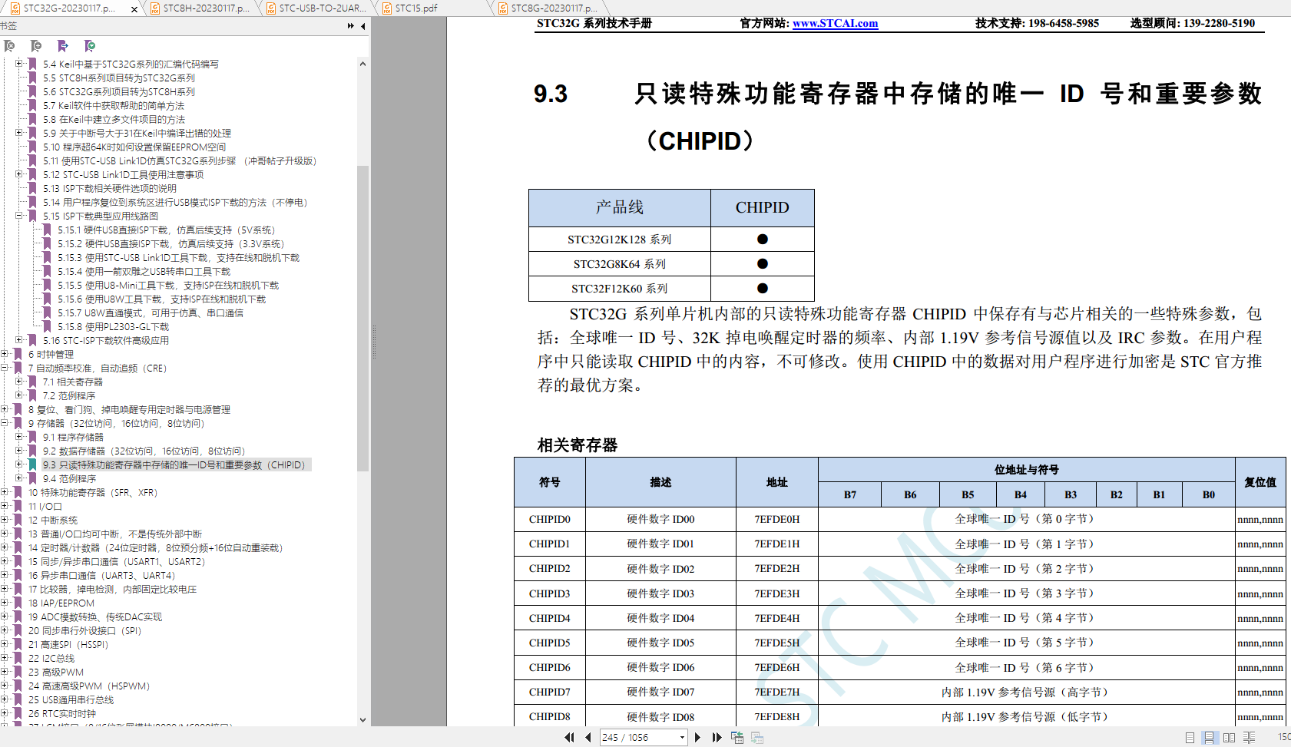Expand the 7.1 相关寄存器 node
The height and width of the screenshot is (747, 1291).
19,381
